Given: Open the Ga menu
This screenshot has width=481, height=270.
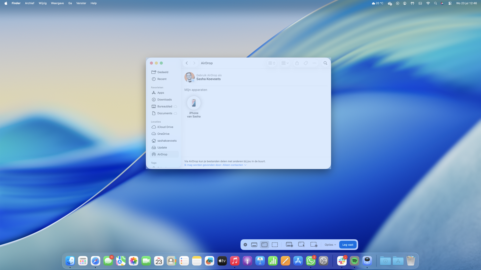Looking at the screenshot, I should coord(70,3).
